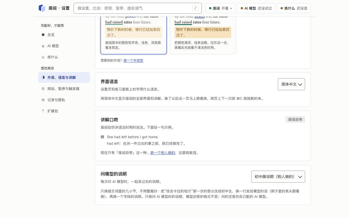Go to 扩展包 using its arrow icon
The height and width of the screenshot is (218, 349).
click(x=43, y=111)
